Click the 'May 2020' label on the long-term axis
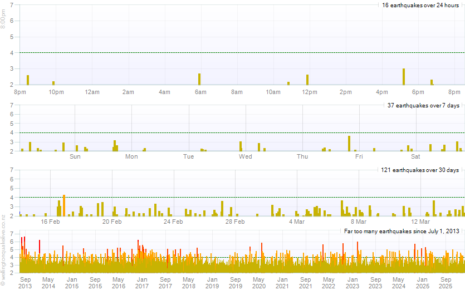The width and height of the screenshot is (465, 295). coord(259,282)
